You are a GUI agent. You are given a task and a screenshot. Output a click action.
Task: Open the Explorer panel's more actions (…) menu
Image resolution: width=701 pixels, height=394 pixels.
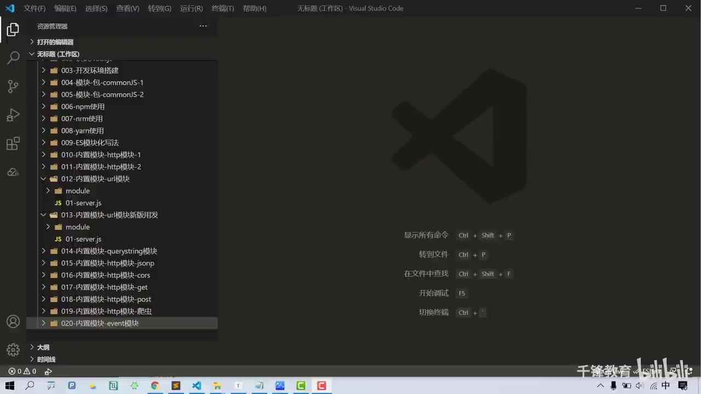(x=203, y=26)
